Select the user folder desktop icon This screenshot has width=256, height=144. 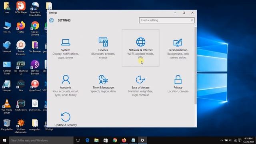pyautogui.click(x=7, y=8)
